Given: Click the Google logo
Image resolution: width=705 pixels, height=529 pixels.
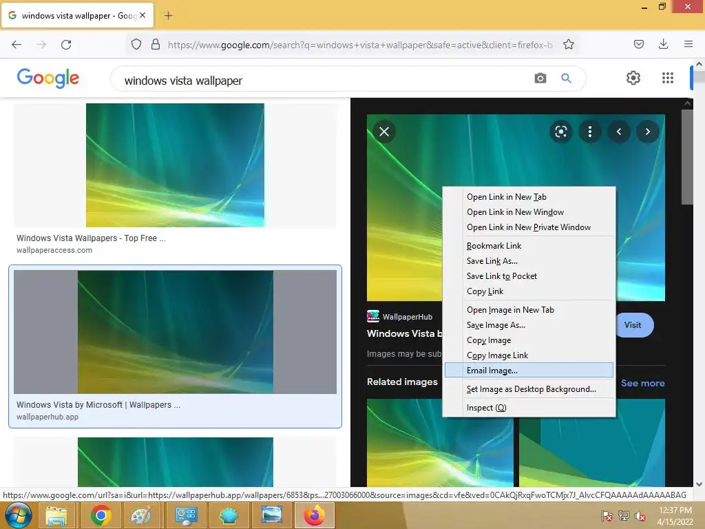Looking at the screenshot, I should pos(48,79).
